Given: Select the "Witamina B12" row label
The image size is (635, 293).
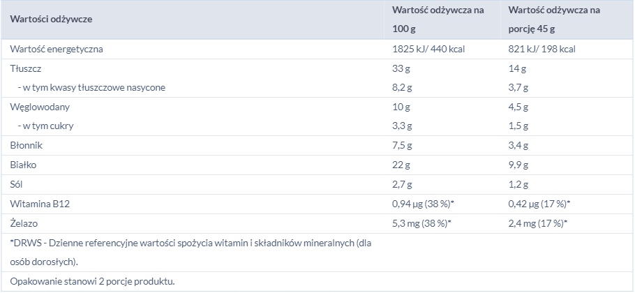Looking at the screenshot, I should click(41, 204).
